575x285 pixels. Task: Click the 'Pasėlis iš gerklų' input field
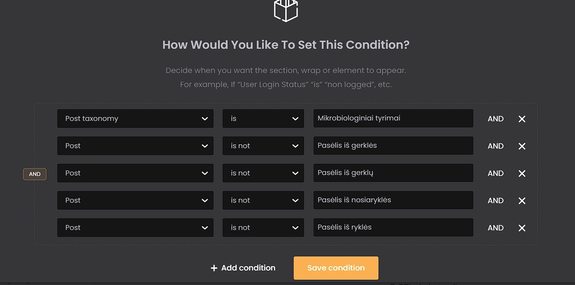click(393, 173)
